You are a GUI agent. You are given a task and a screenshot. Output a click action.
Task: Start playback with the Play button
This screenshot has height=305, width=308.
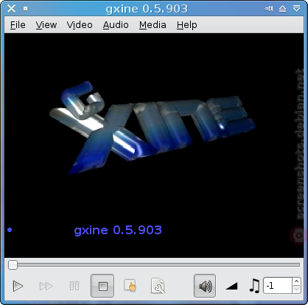pyautogui.click(x=18, y=286)
